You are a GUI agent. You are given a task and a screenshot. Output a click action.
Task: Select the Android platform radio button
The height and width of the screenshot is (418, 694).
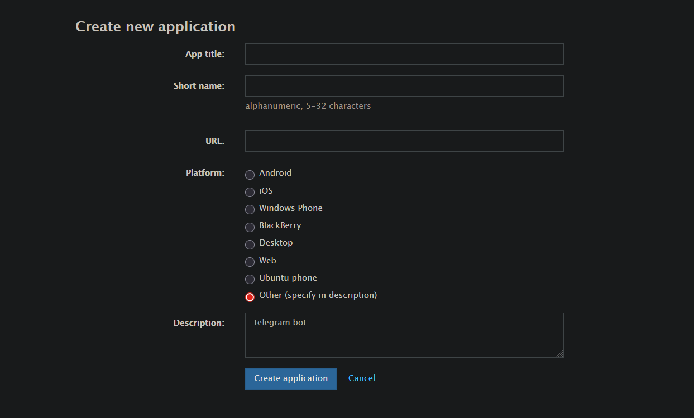pos(250,175)
